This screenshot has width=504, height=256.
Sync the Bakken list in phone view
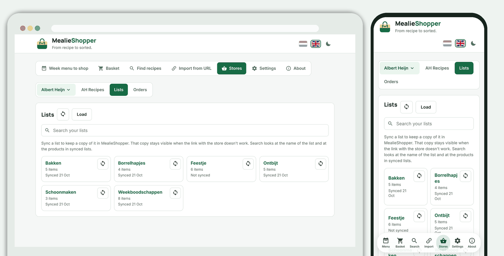[419, 176]
